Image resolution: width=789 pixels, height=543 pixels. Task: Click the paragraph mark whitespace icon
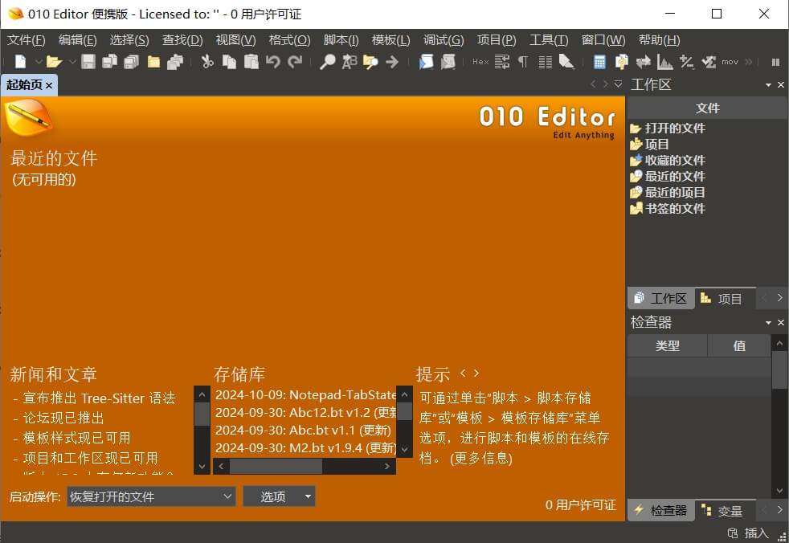(x=523, y=61)
